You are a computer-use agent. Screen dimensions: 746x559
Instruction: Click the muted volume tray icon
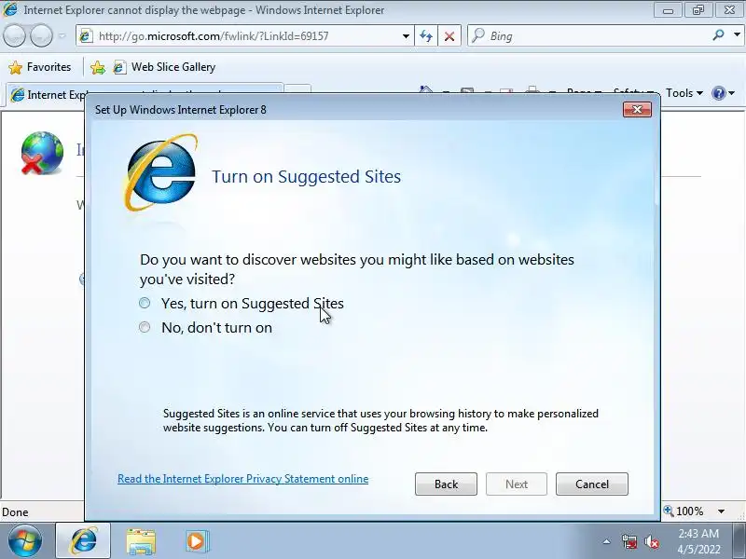pyautogui.click(x=652, y=542)
